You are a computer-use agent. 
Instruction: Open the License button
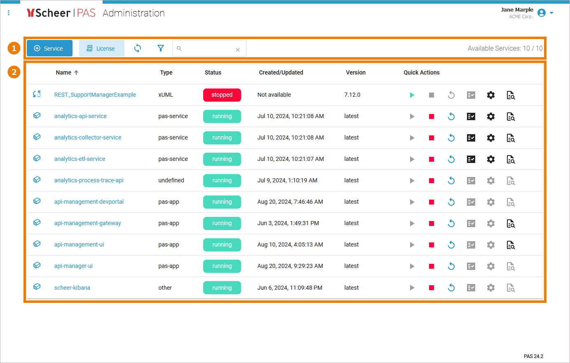tap(101, 48)
